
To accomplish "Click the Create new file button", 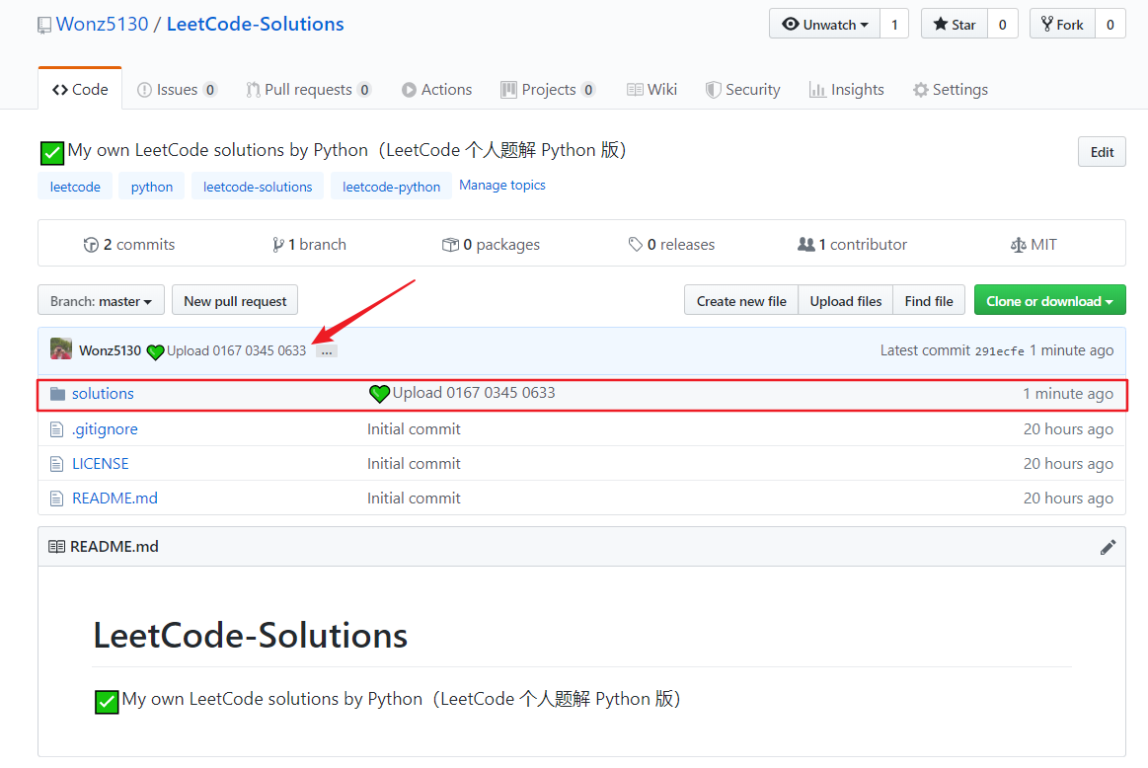I will [x=741, y=301].
